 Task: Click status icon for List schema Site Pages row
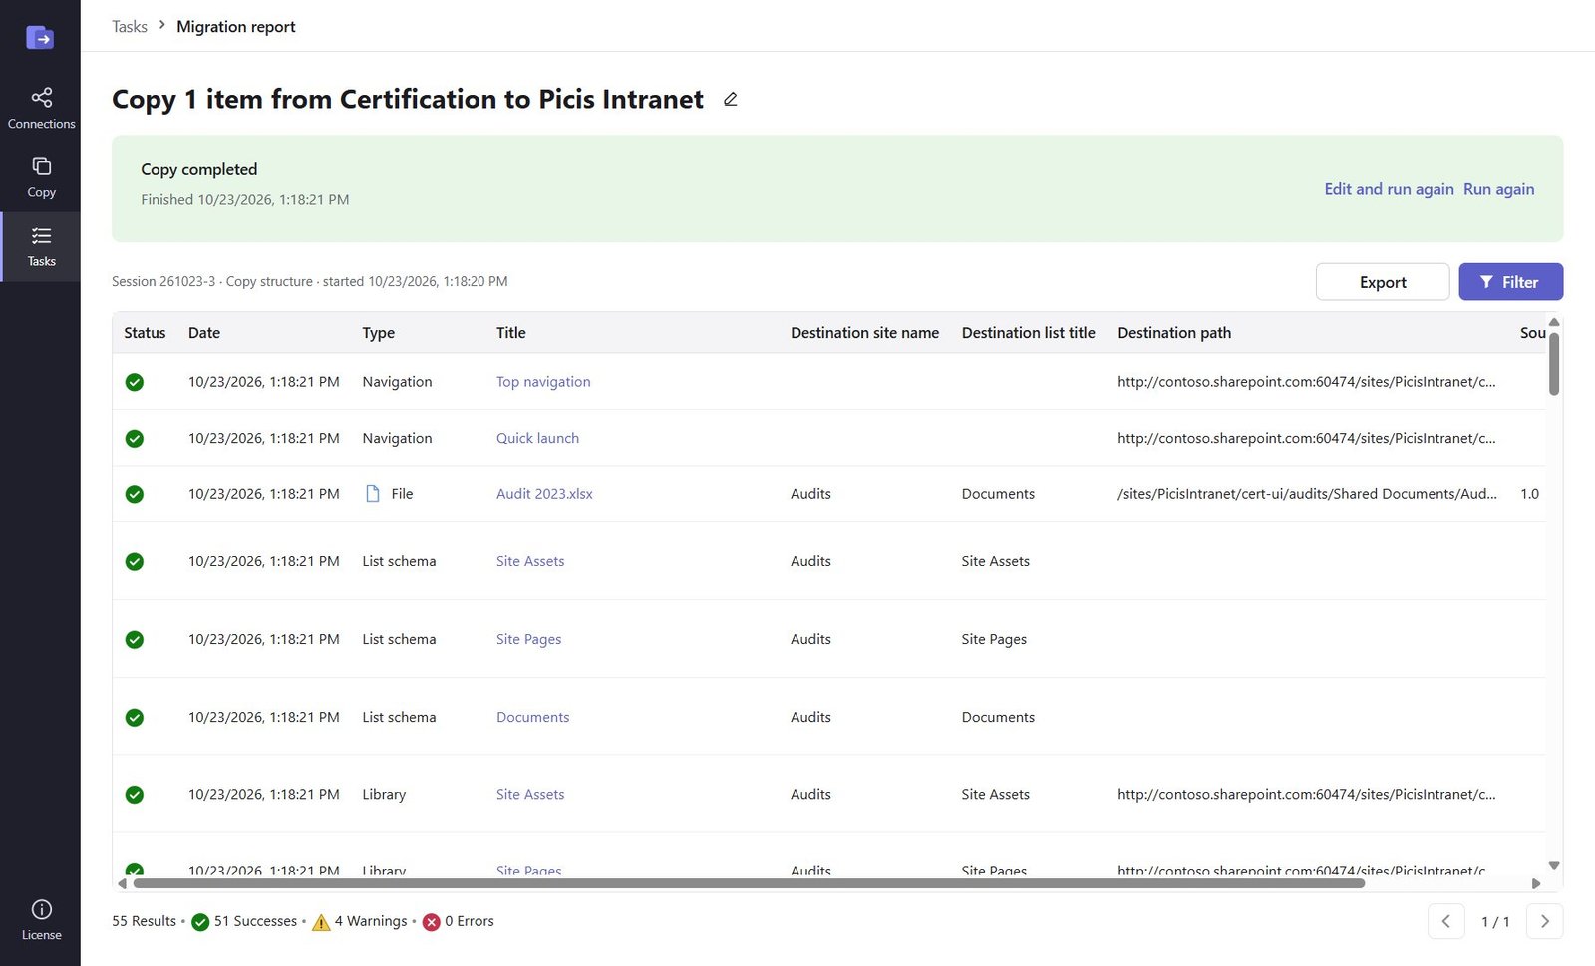pos(135,640)
